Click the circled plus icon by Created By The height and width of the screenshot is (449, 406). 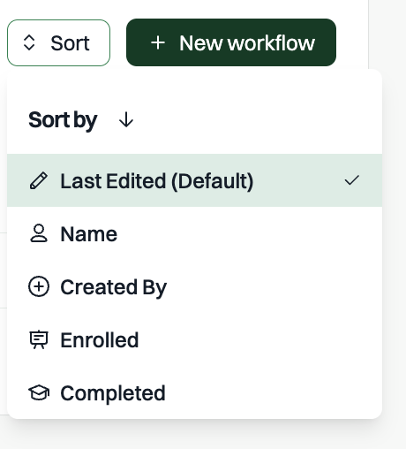pos(39,286)
